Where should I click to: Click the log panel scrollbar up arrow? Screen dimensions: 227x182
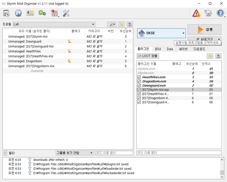(x=222, y=160)
